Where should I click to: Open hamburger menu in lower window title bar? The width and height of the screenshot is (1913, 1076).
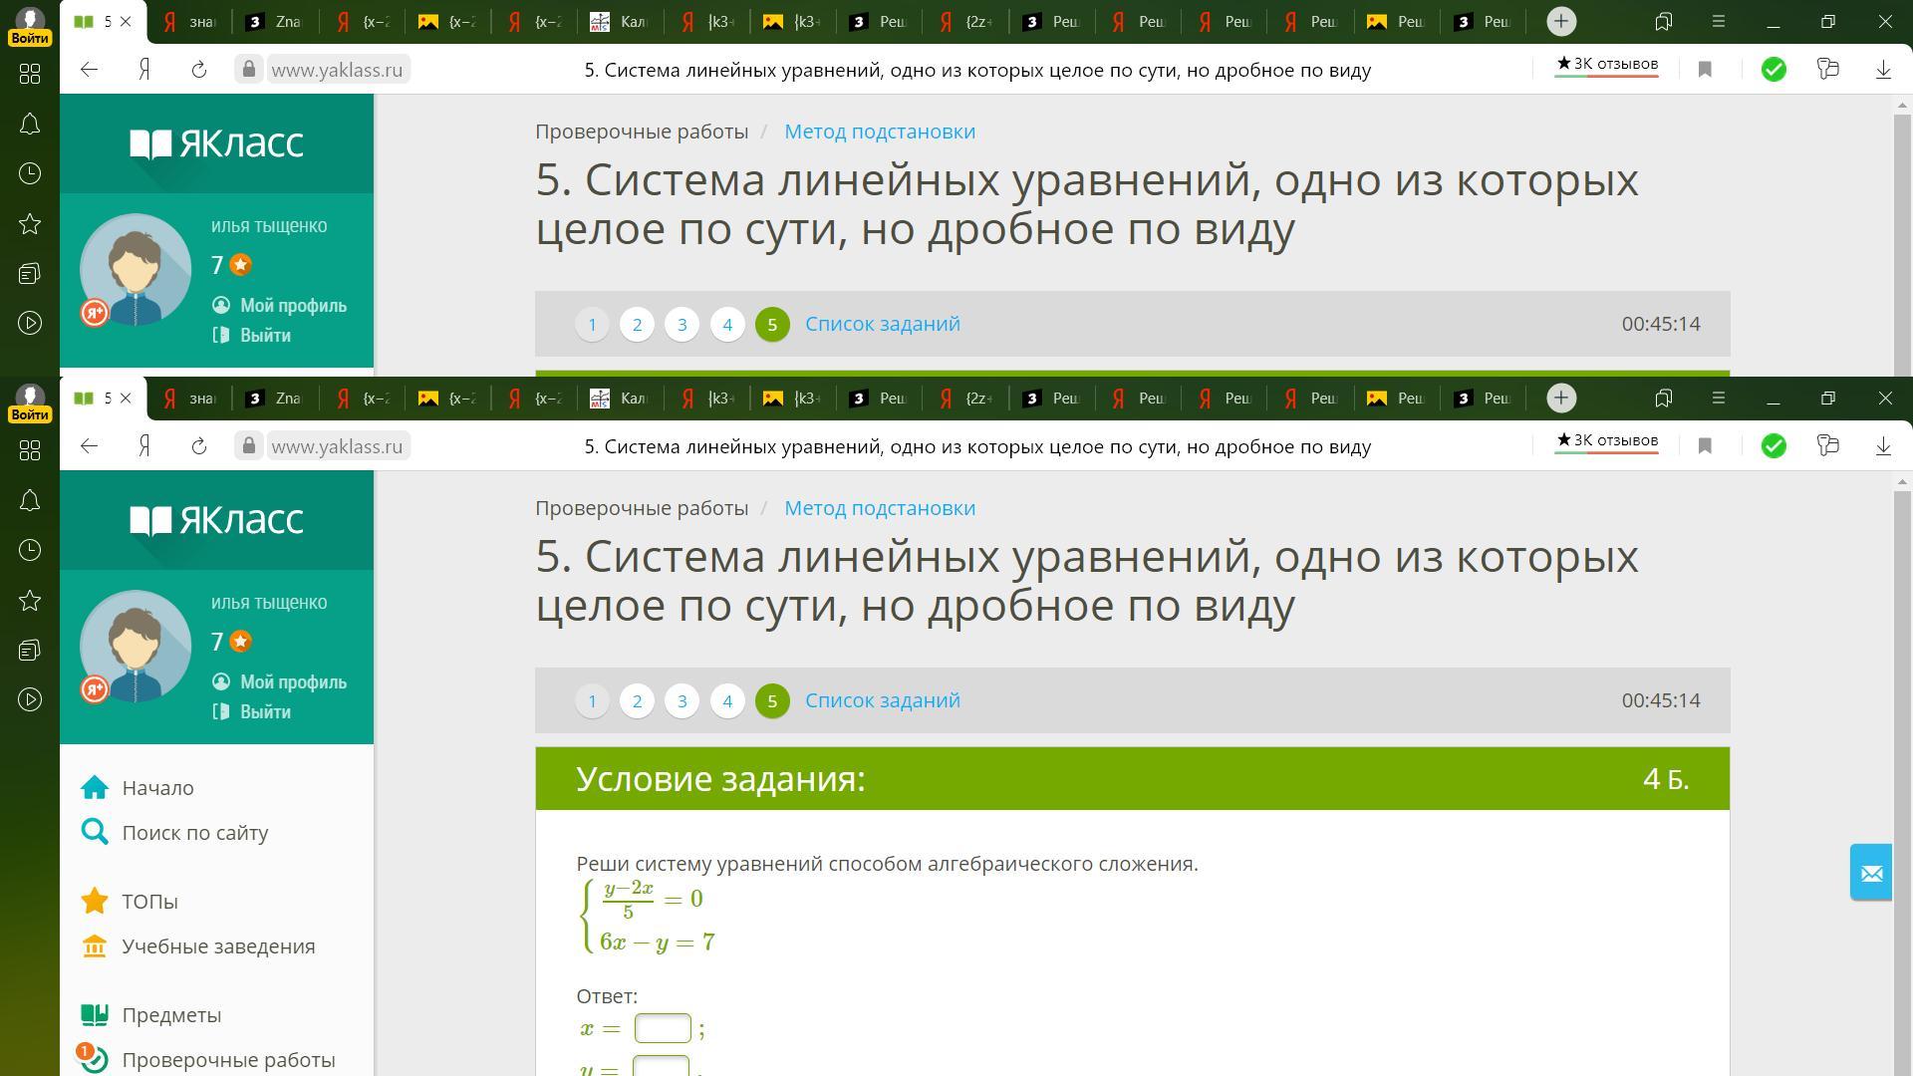click(x=1718, y=398)
